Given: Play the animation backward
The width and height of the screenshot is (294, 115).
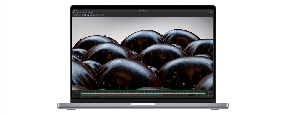Looking at the screenshot, I should (x=201, y=95).
